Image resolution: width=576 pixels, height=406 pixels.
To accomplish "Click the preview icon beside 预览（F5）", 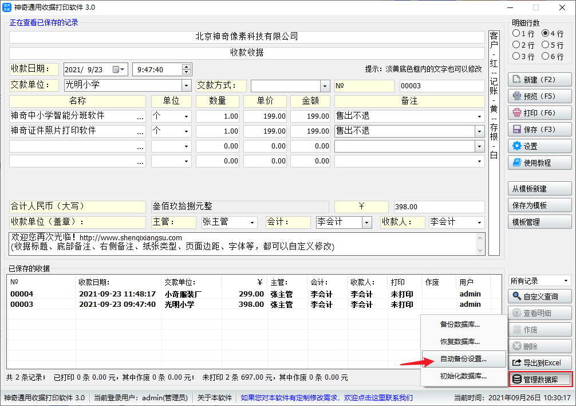I will click(x=517, y=96).
